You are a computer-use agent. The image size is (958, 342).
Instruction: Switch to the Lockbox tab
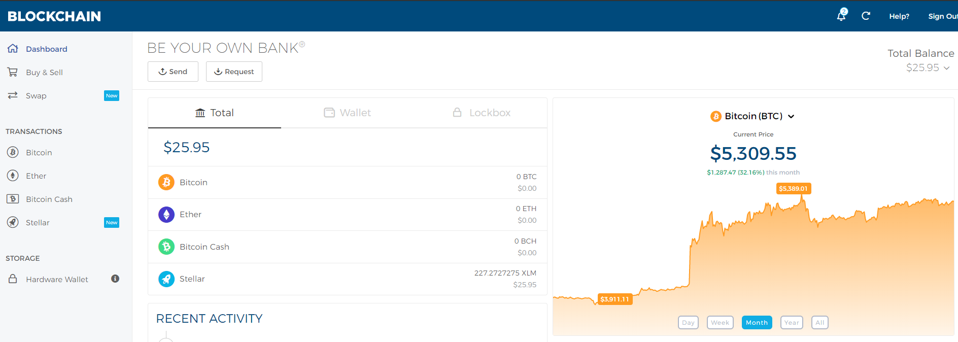[481, 113]
